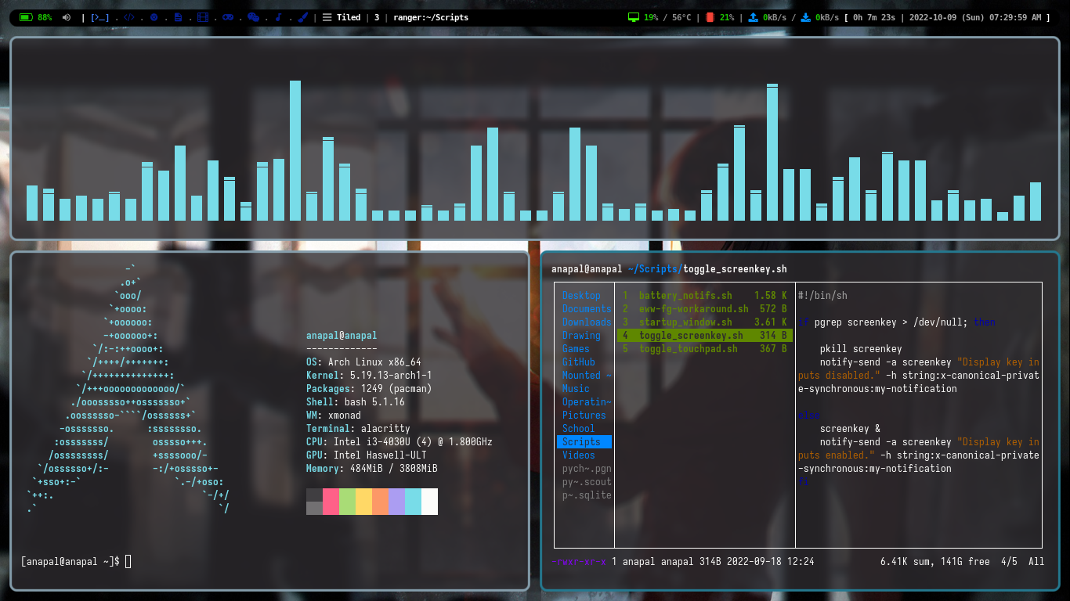Select the Games folder in ranger

click(576, 348)
